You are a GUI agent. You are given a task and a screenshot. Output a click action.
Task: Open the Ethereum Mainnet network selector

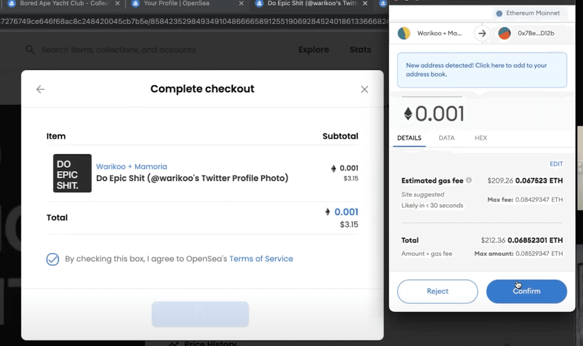pos(528,13)
